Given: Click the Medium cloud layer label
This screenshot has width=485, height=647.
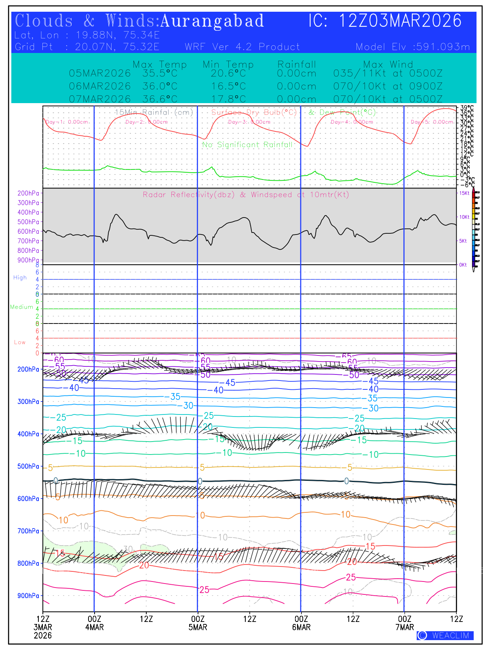Looking at the screenshot, I should [x=21, y=307].
